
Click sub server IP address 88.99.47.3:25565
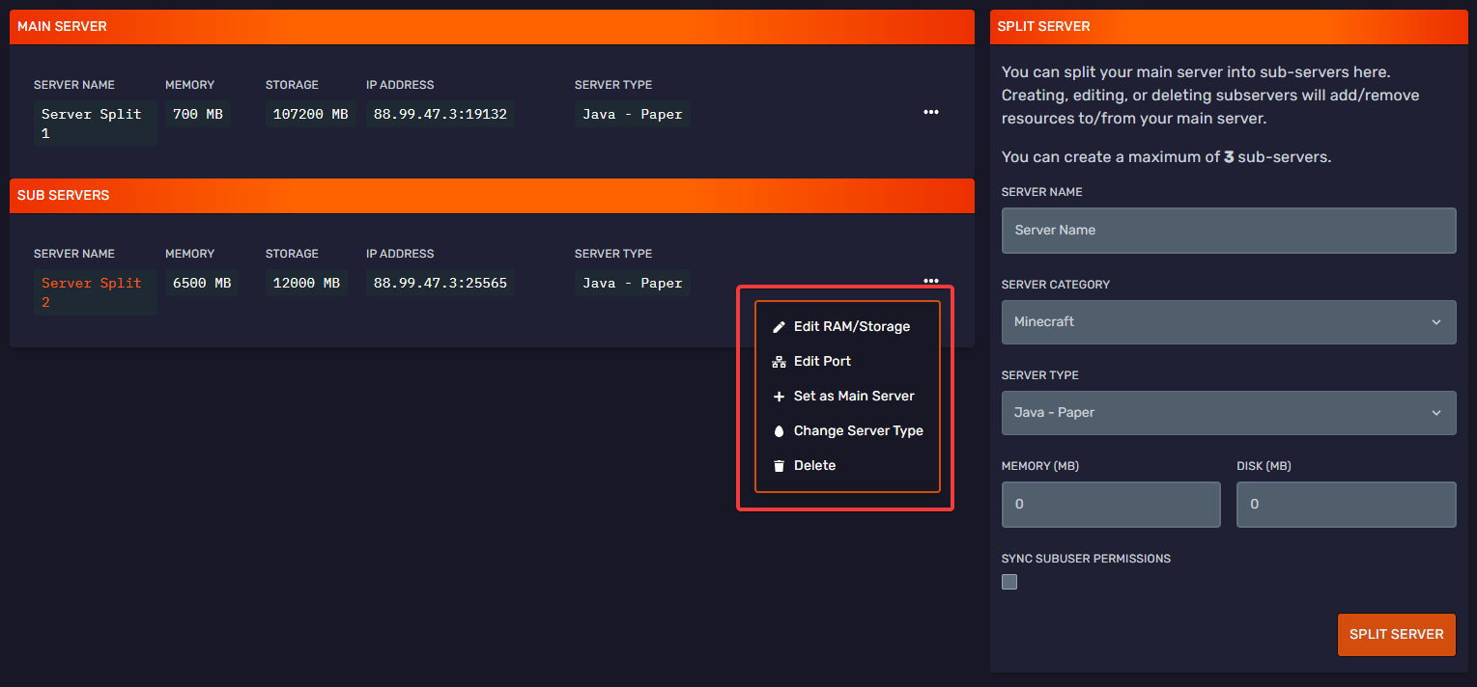click(x=440, y=283)
